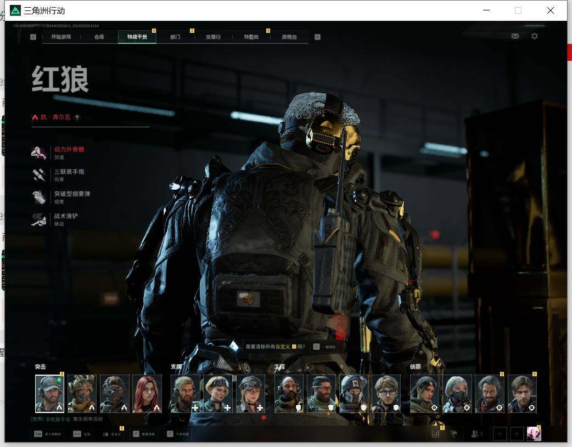Select the gray-haired masked recon operator
This screenshot has width=572, height=447.
coord(457,394)
